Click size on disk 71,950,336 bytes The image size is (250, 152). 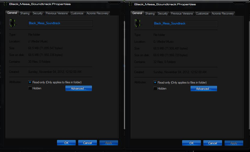tap(46, 55)
